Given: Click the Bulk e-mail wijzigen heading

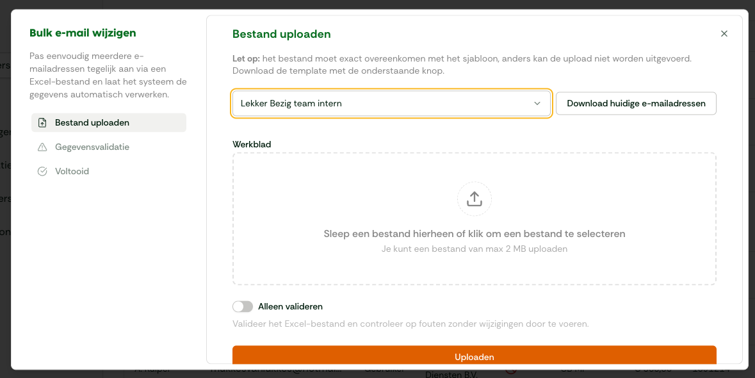Looking at the screenshot, I should coord(83,33).
